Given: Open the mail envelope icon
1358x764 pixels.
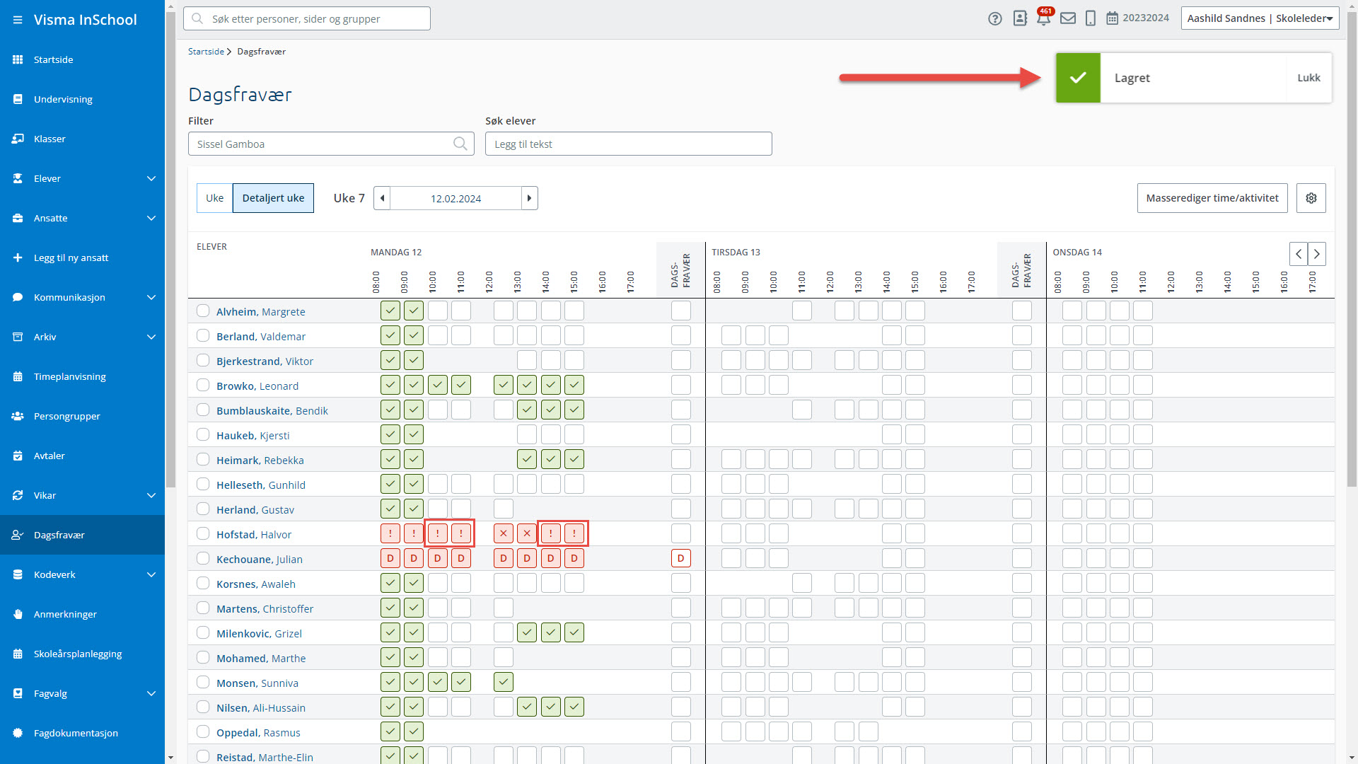Looking at the screenshot, I should (x=1068, y=18).
